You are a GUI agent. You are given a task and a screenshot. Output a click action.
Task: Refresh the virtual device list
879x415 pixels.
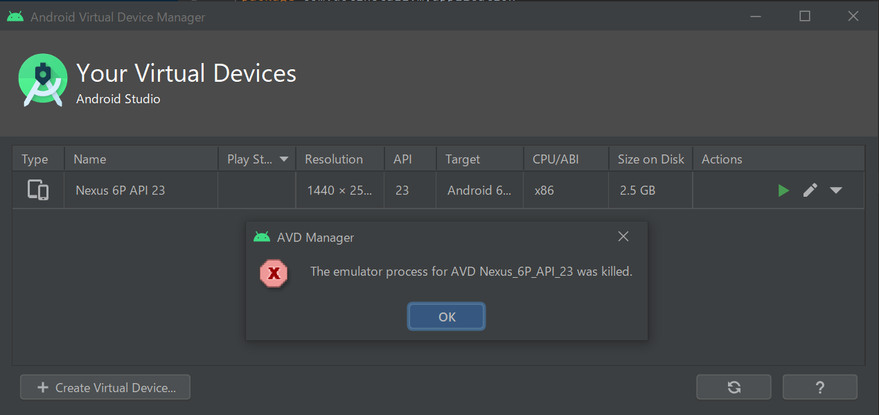pyautogui.click(x=734, y=387)
